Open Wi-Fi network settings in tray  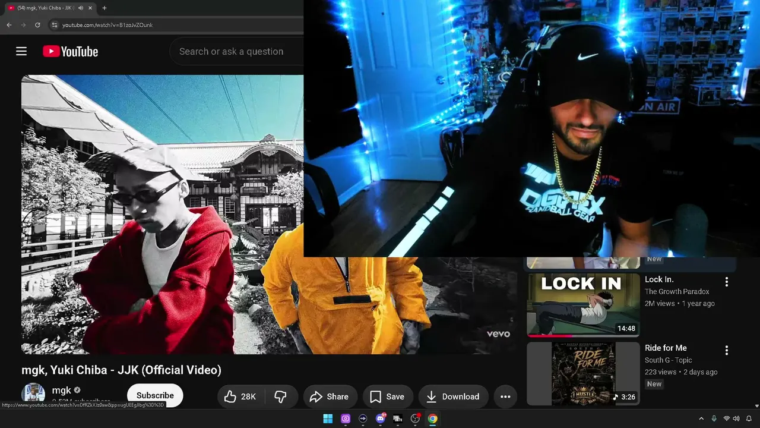(727, 418)
